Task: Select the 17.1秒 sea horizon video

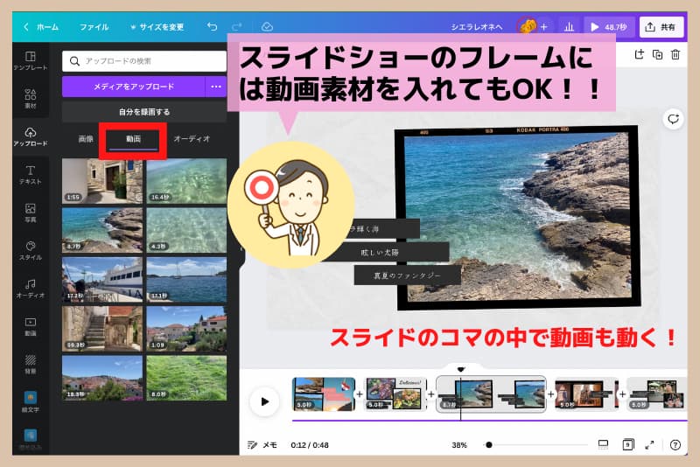Action: click(x=186, y=279)
